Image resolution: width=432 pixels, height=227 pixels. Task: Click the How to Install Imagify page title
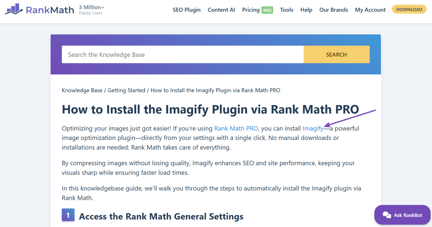point(210,109)
